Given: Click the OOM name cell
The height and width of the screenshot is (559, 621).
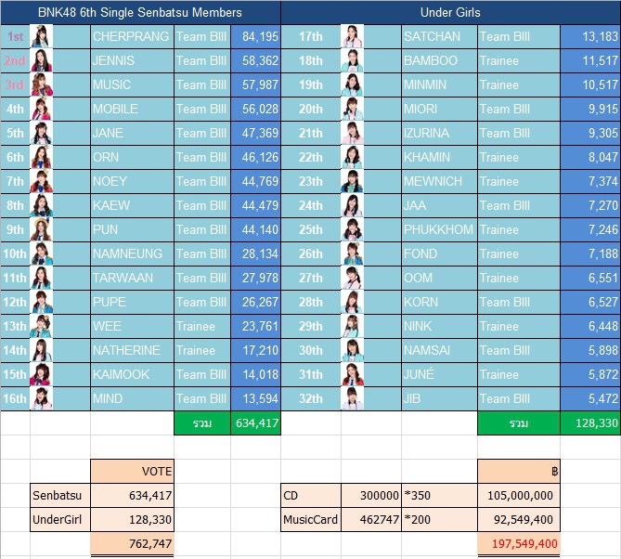Looking at the screenshot, I should 439,279.
